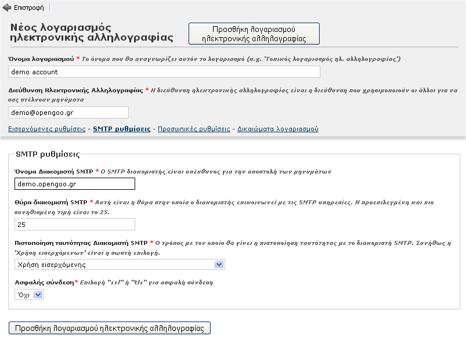The width and height of the screenshot is (466, 350).
Task: Switch to the Προσωπικές ρυθμίσεις tab
Action: [194, 129]
